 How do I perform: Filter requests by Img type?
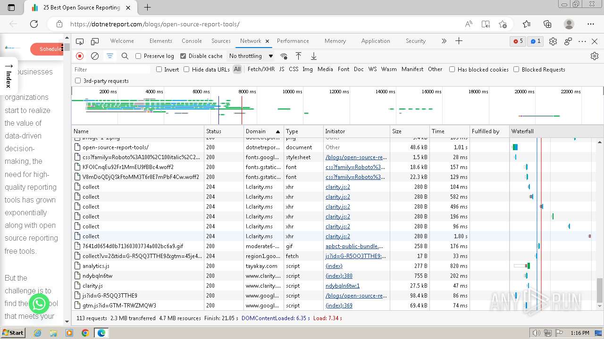tap(308, 69)
